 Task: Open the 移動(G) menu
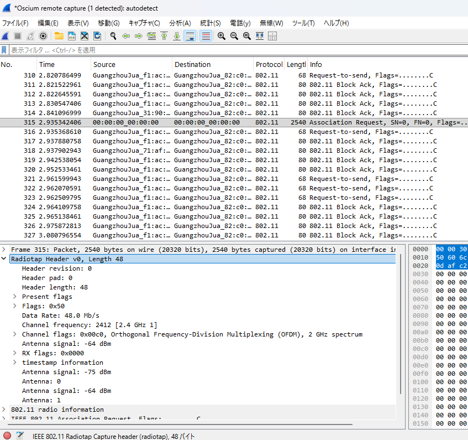click(109, 23)
